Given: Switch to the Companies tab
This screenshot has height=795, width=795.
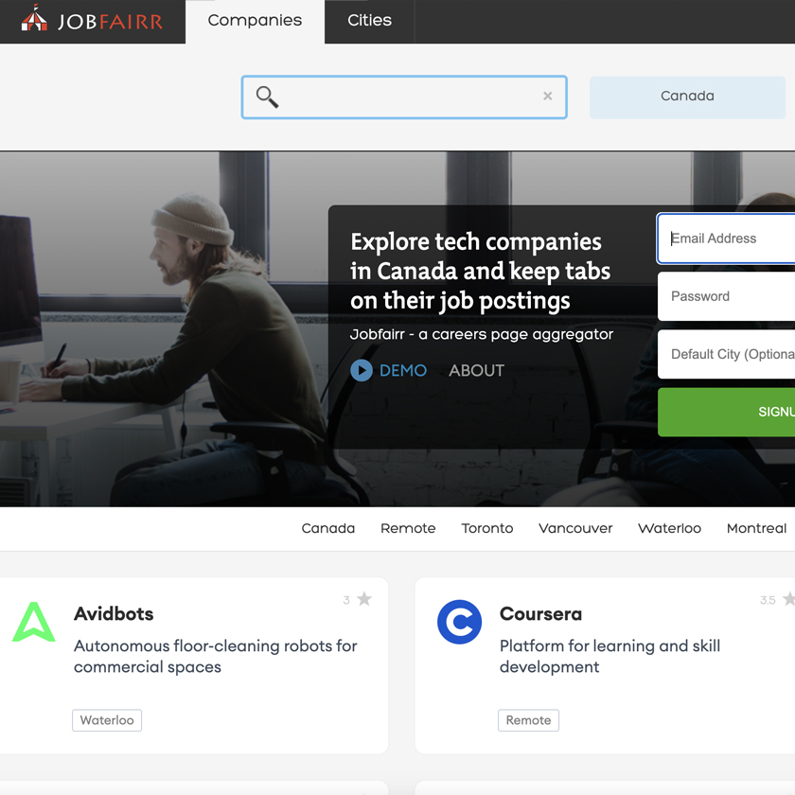Looking at the screenshot, I should coord(255,21).
